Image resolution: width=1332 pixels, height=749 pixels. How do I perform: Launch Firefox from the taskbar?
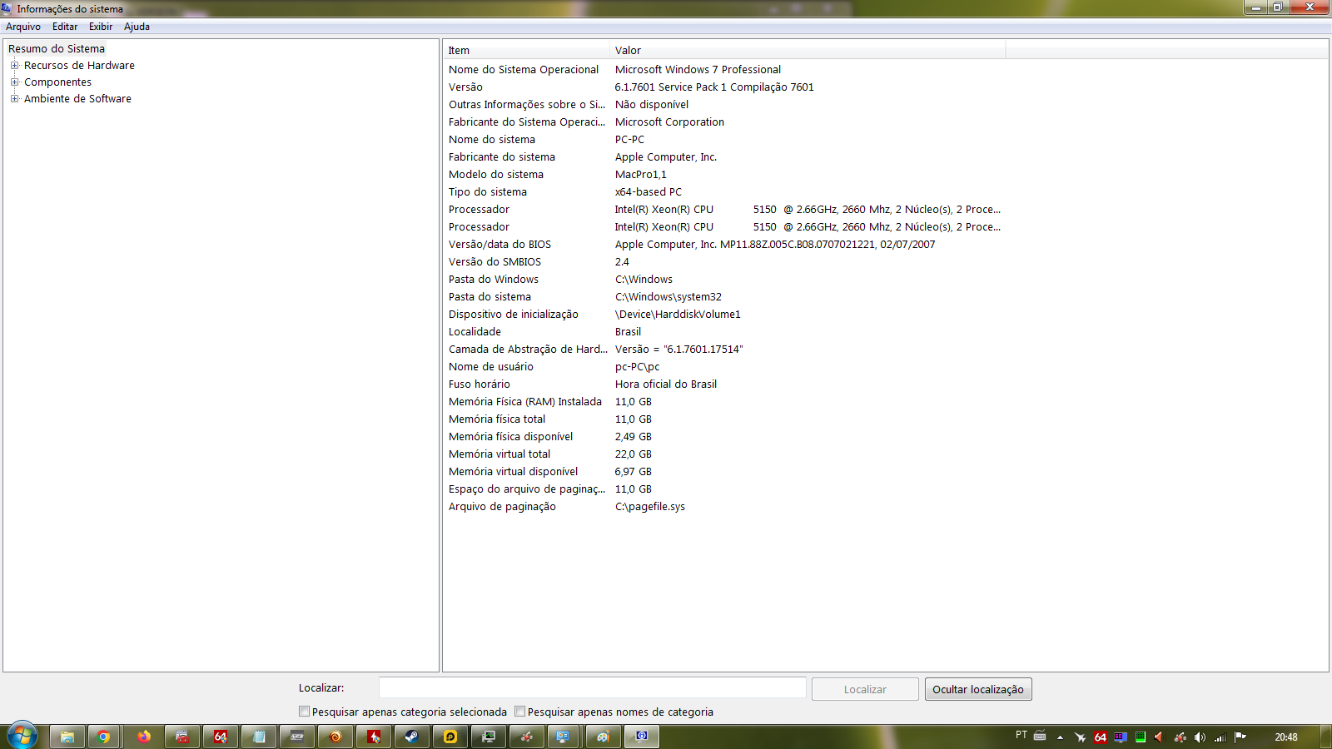pyautogui.click(x=144, y=737)
